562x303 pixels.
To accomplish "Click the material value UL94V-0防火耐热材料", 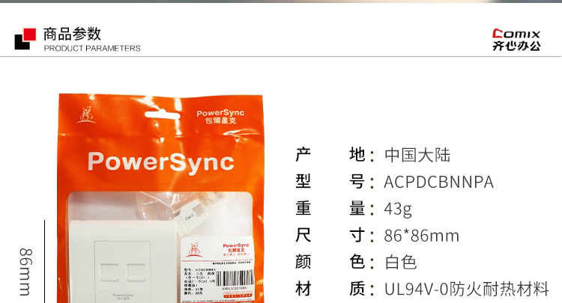I will click(466, 289).
